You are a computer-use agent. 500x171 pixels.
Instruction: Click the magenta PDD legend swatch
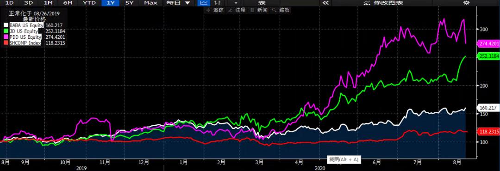[6, 37]
